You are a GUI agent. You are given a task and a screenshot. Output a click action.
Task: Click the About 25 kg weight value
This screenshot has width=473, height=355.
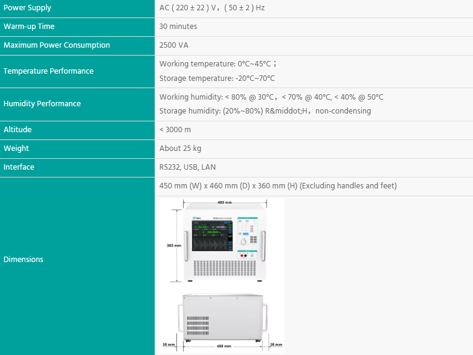click(x=180, y=149)
